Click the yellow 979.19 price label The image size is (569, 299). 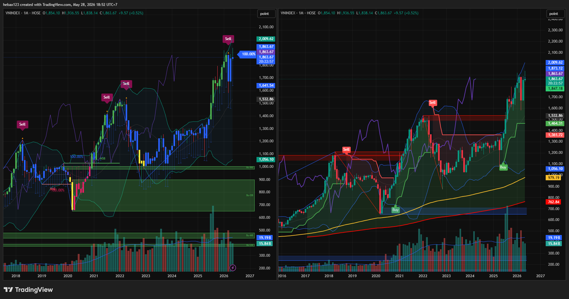pos(553,178)
